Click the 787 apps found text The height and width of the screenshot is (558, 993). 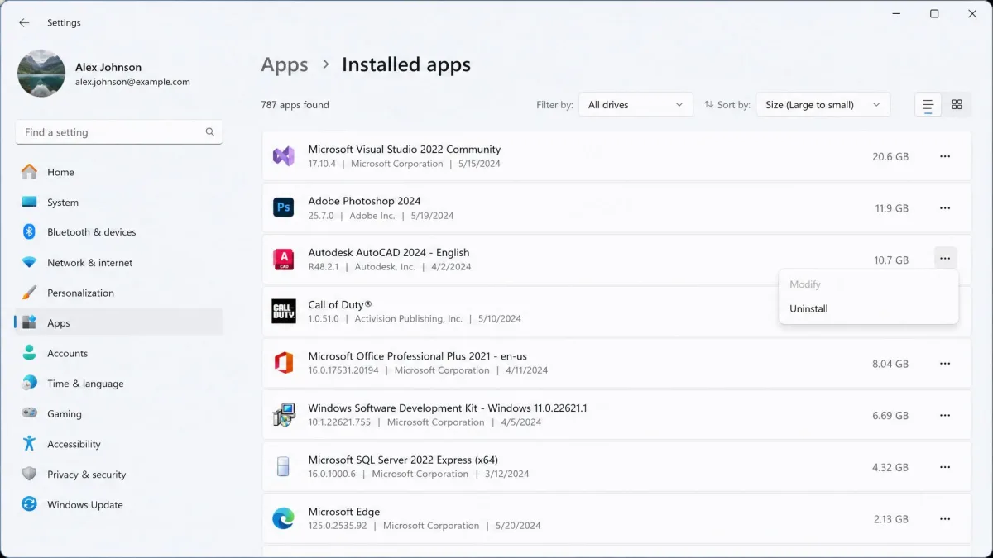coord(295,105)
